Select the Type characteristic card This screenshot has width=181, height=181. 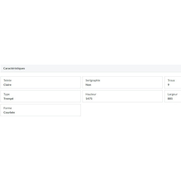click(x=40, y=96)
